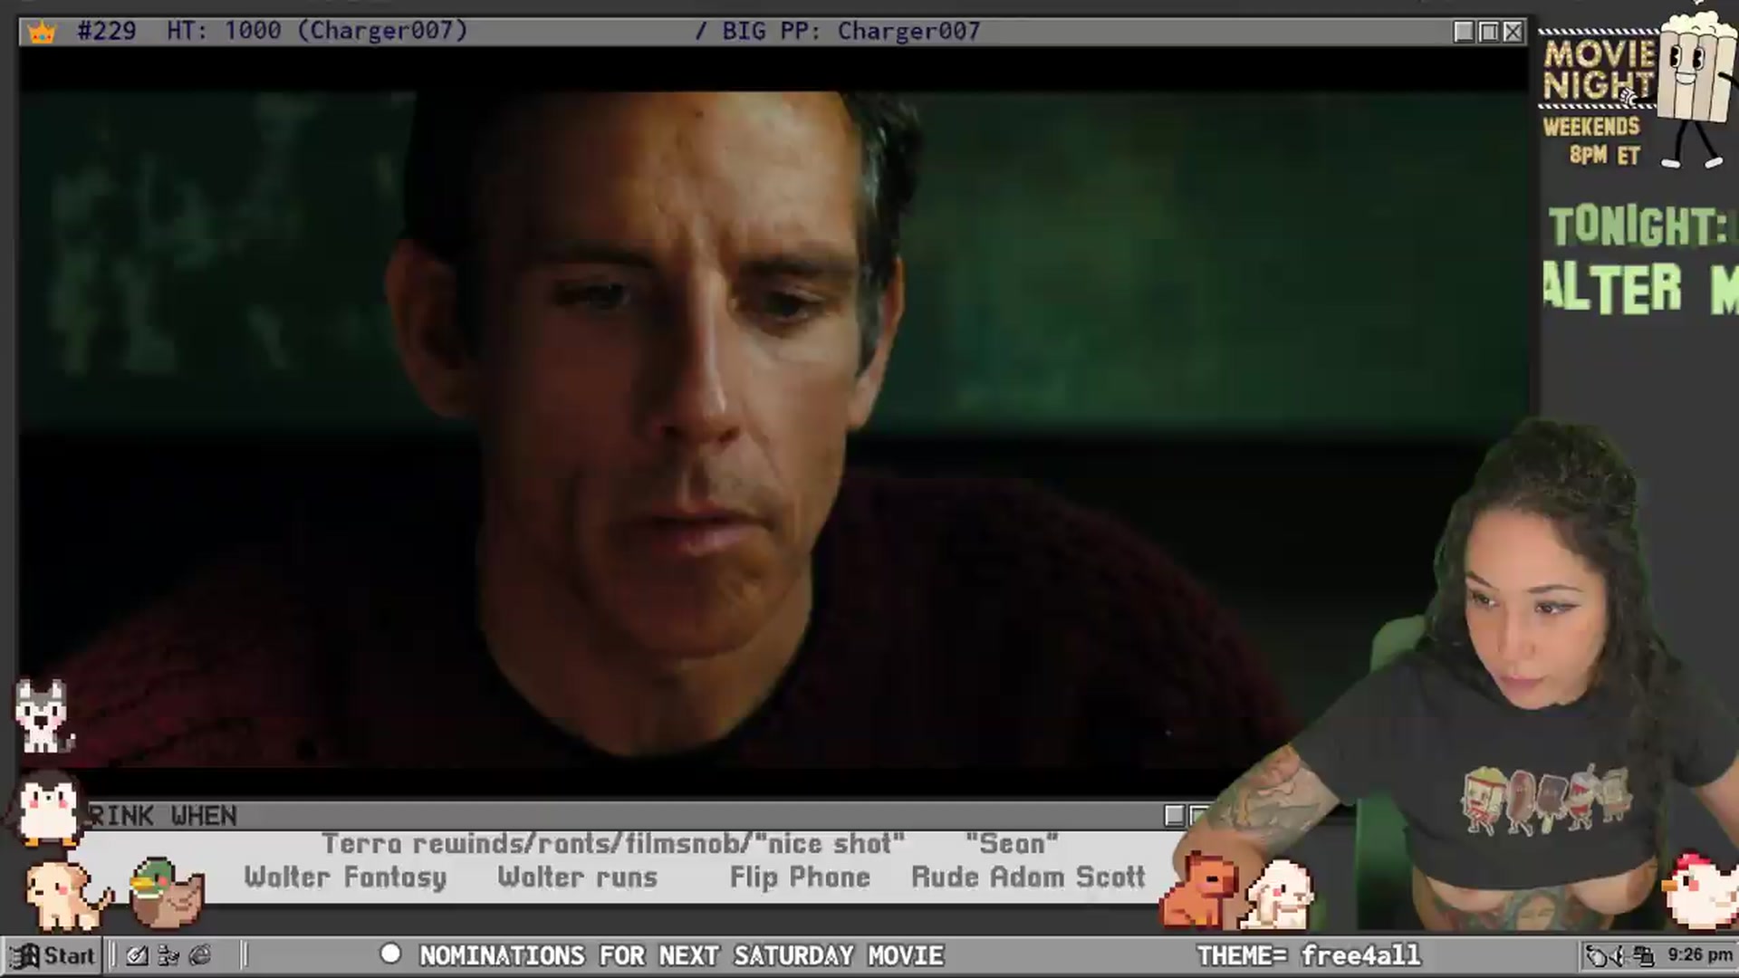This screenshot has height=978, width=1739.
Task: Select "HT: 1000 (Charger007)" title text
Action: (x=317, y=31)
